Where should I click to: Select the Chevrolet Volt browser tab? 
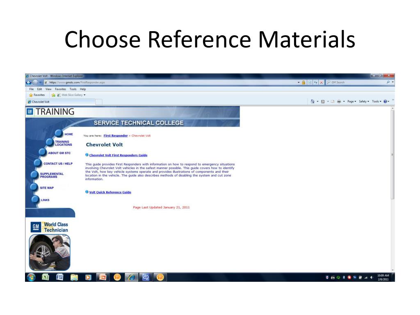[61, 102]
